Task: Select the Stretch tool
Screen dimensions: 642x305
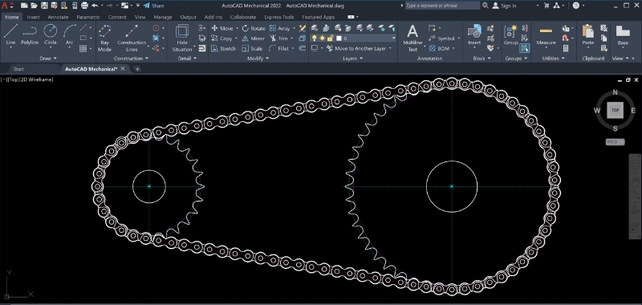Action: tap(224, 48)
